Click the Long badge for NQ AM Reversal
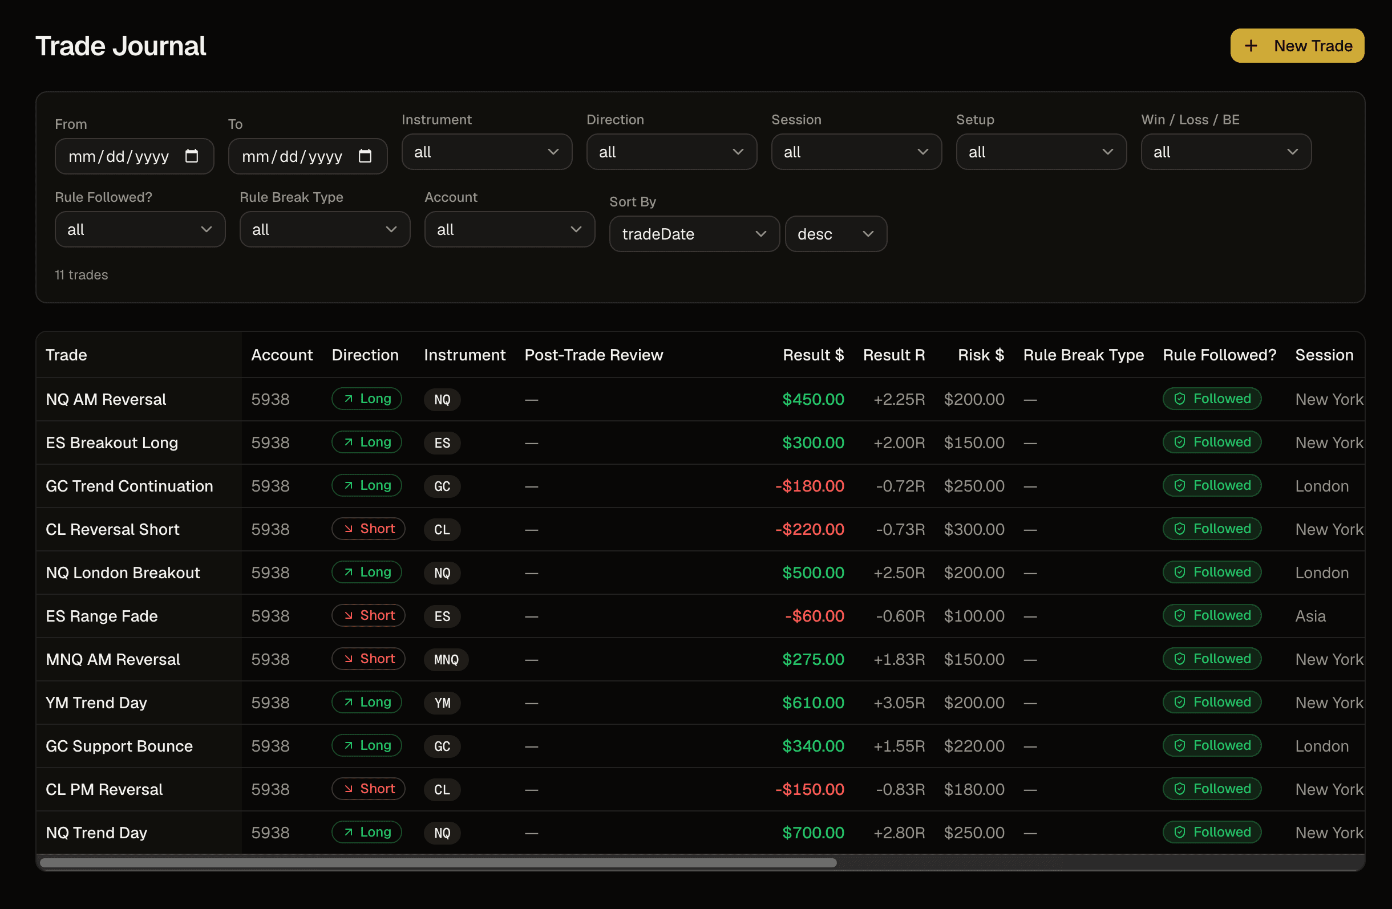The image size is (1392, 909). [x=367, y=399]
